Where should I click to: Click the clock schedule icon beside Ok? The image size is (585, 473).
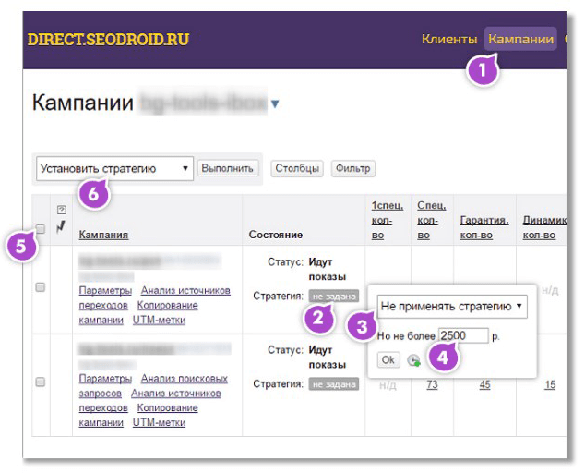click(413, 360)
